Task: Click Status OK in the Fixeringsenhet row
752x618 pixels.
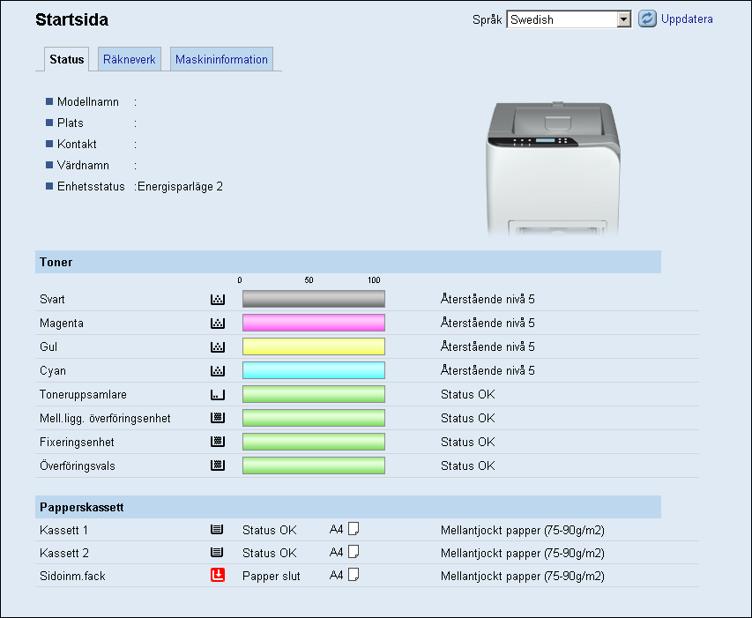Action: (467, 442)
